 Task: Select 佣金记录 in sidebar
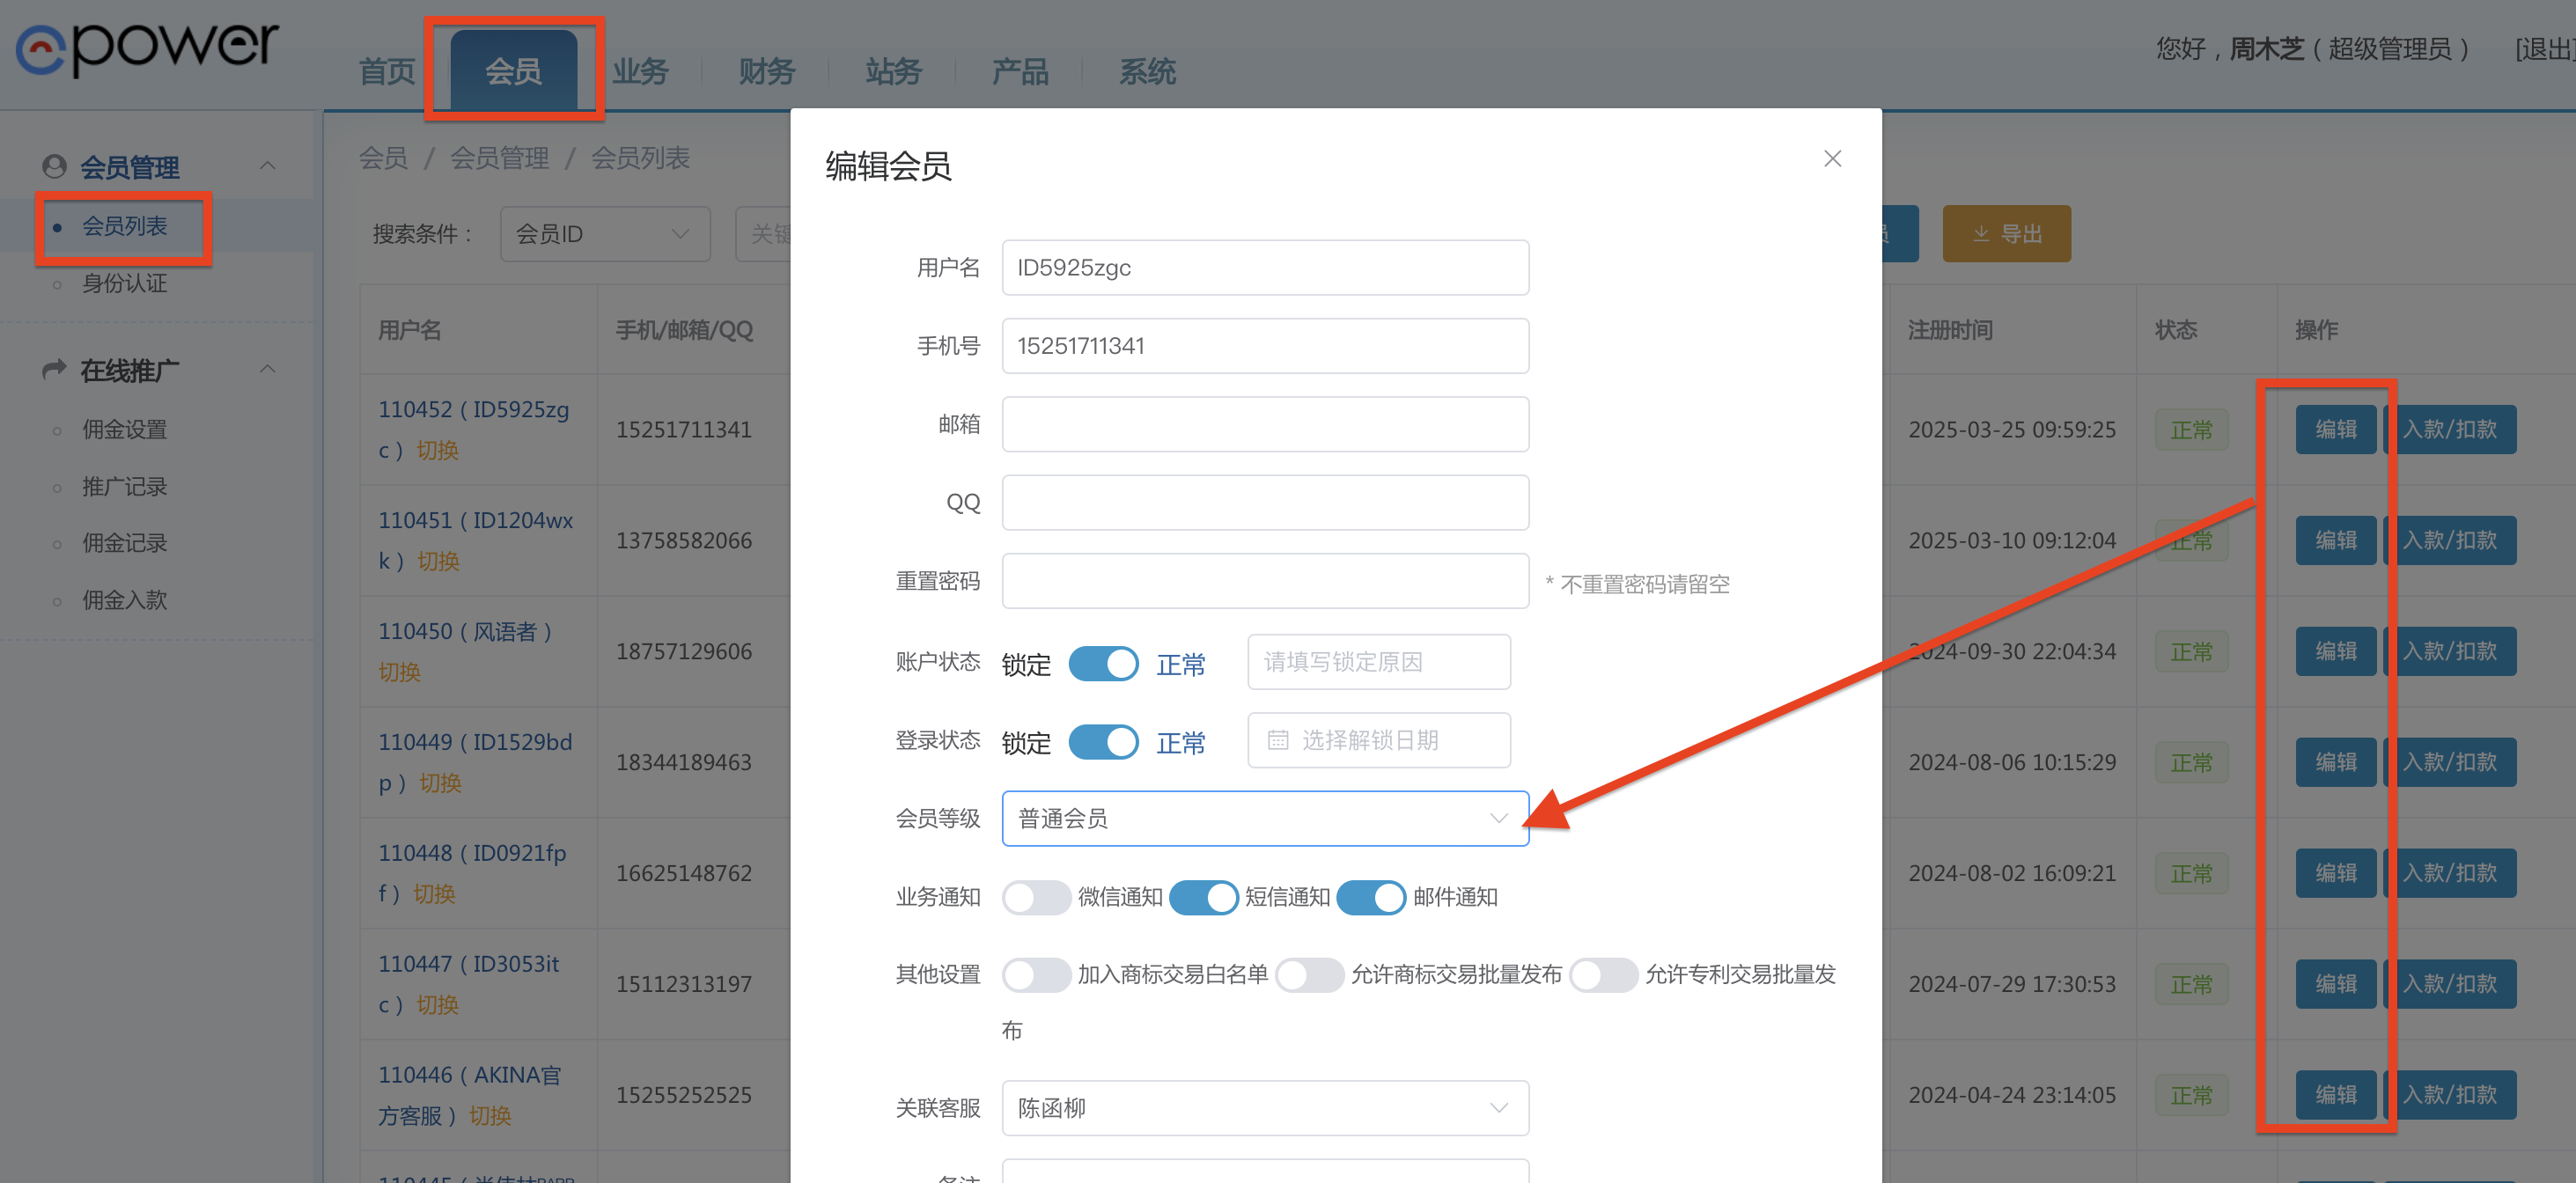(x=124, y=543)
